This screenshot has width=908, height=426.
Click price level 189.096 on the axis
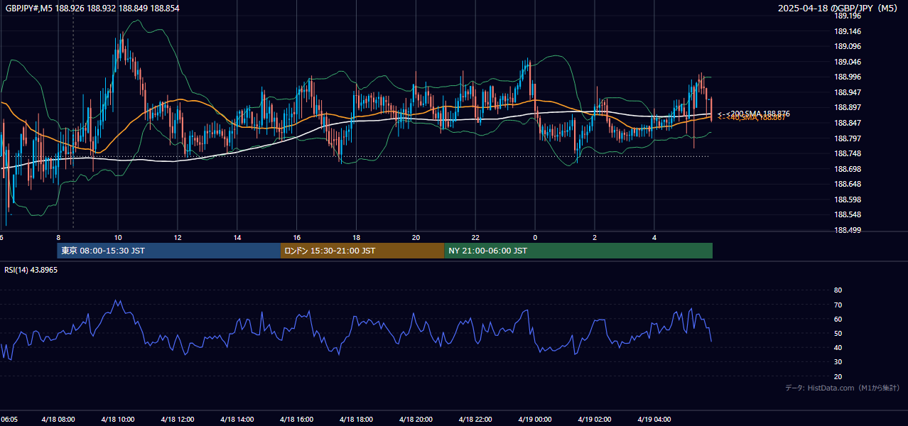tap(848, 46)
